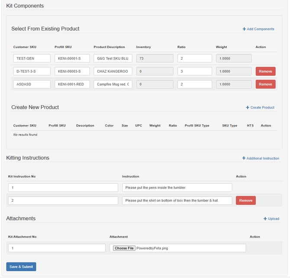Edit Ratio value for D-TEST-3-S row
This screenshot has height=278, width=290.
tap(194, 71)
